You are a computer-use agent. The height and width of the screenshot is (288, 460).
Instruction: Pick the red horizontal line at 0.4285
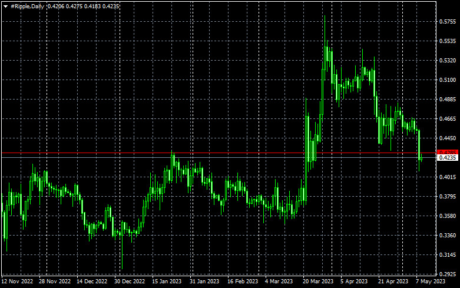point(219,153)
